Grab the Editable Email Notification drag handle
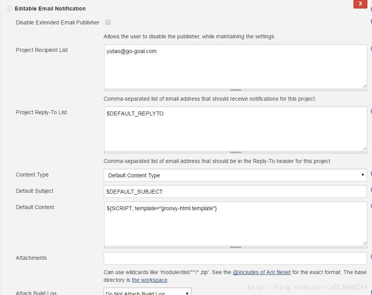This screenshot has width=372, height=295. pos(9,9)
